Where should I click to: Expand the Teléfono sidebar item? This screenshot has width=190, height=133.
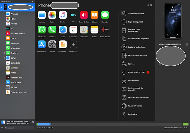(5, 53)
